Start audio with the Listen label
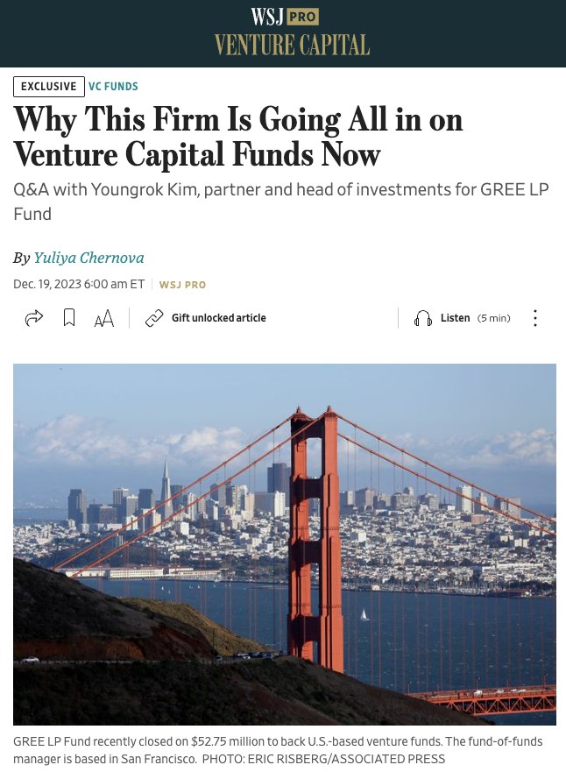This screenshot has height=772, width=566. pyautogui.click(x=456, y=318)
